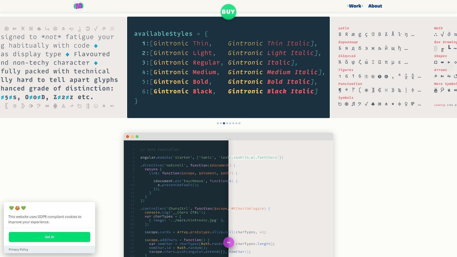Click the cookie emoji in the GDPR banner
This screenshot has height=257, width=457.
click(17, 208)
